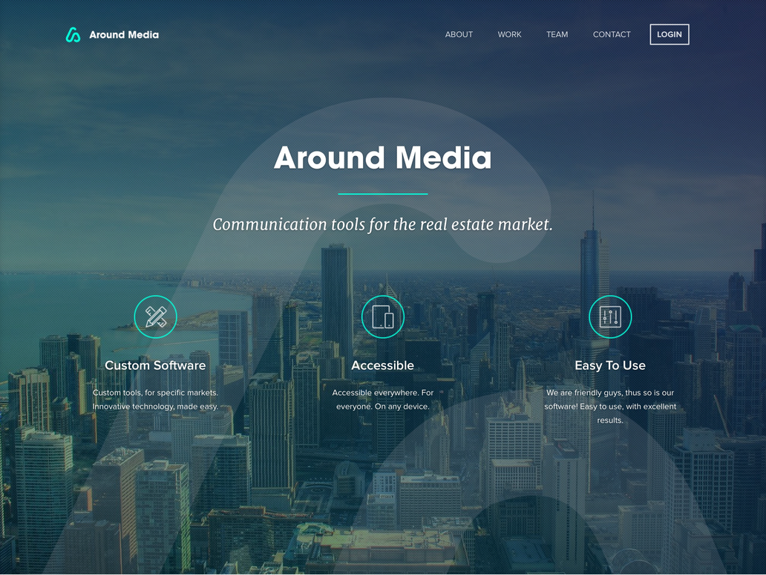Select the Easy To Use heading
Image resolution: width=766 pixels, height=575 pixels.
(610, 366)
